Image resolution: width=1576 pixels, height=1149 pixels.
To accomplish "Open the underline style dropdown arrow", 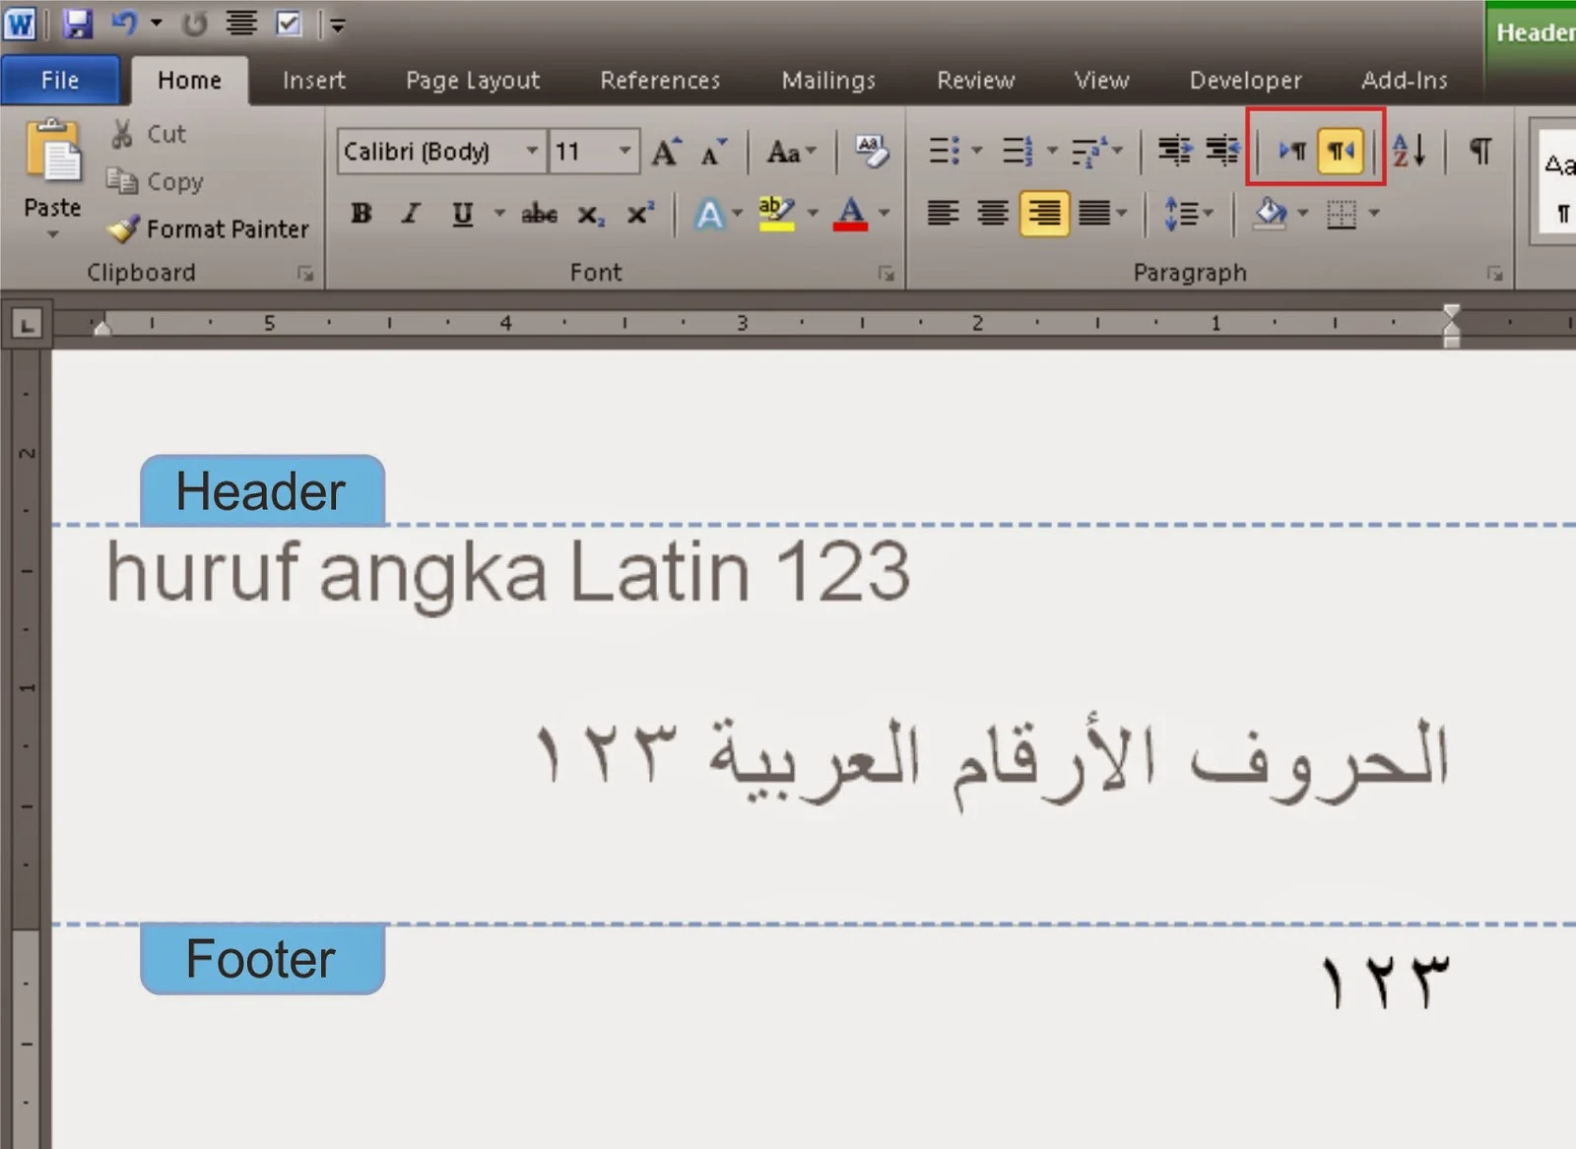I will (499, 213).
